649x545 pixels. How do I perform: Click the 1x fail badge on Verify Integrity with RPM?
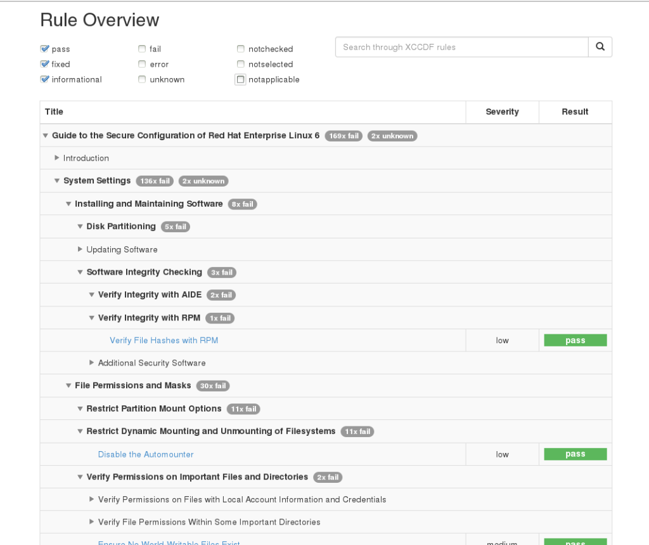point(220,318)
